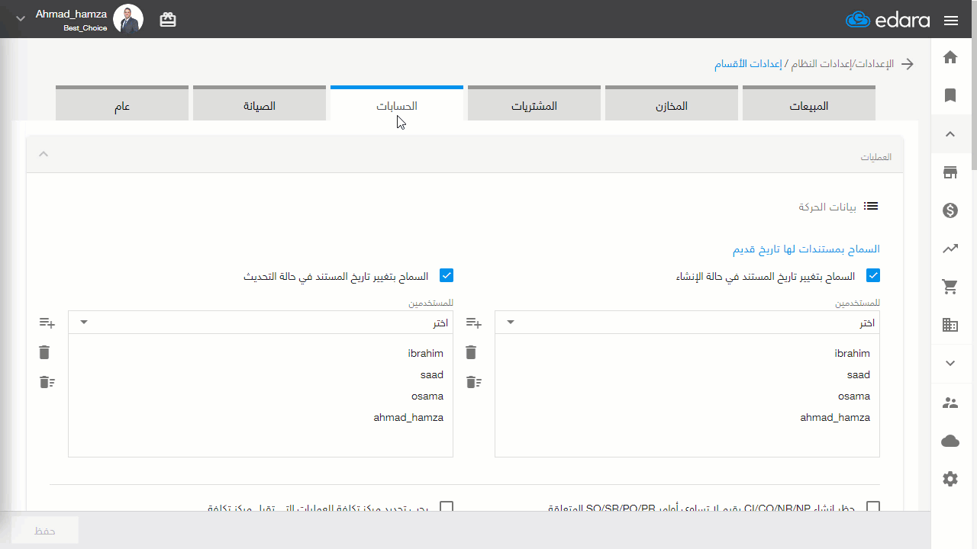Viewport: 977px width, 549px height.
Task: Open the store sidebar icon
Action: click(x=950, y=172)
